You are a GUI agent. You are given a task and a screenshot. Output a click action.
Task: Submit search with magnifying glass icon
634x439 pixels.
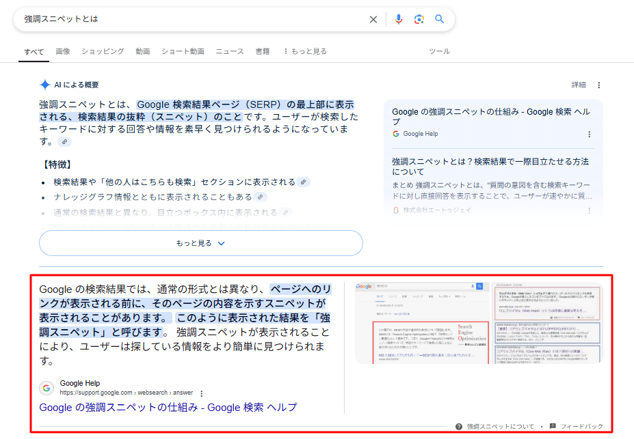coord(440,19)
